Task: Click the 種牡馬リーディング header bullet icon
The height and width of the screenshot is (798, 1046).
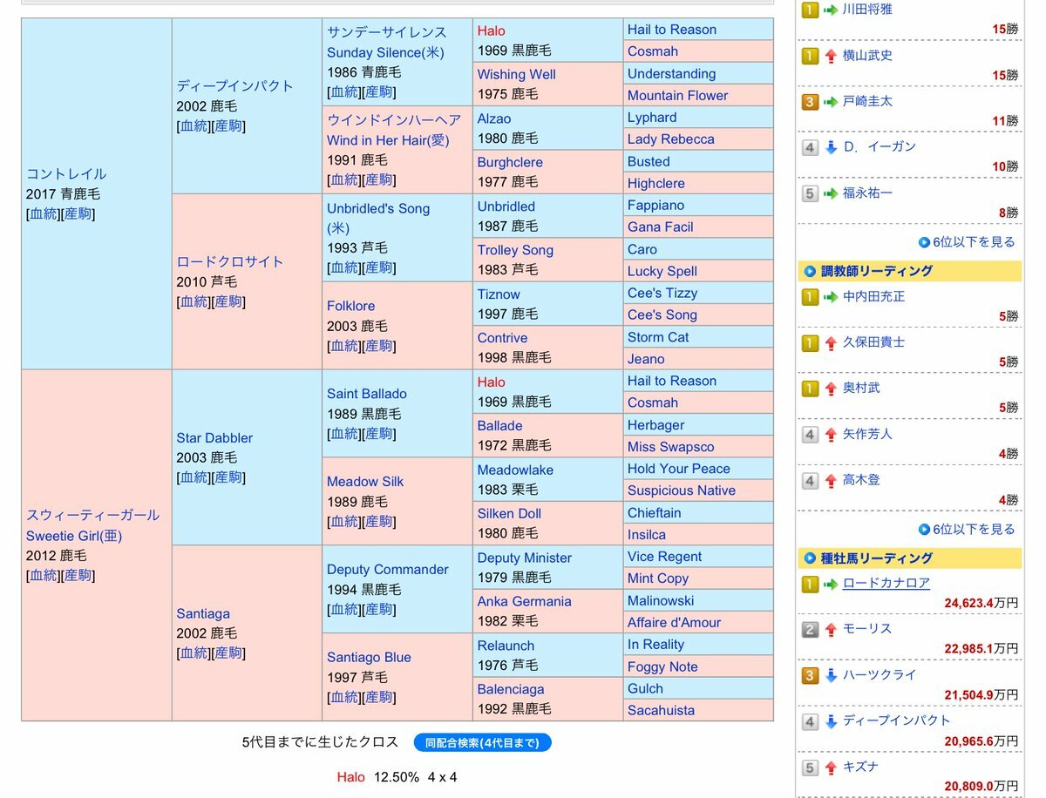Action: coord(810,558)
